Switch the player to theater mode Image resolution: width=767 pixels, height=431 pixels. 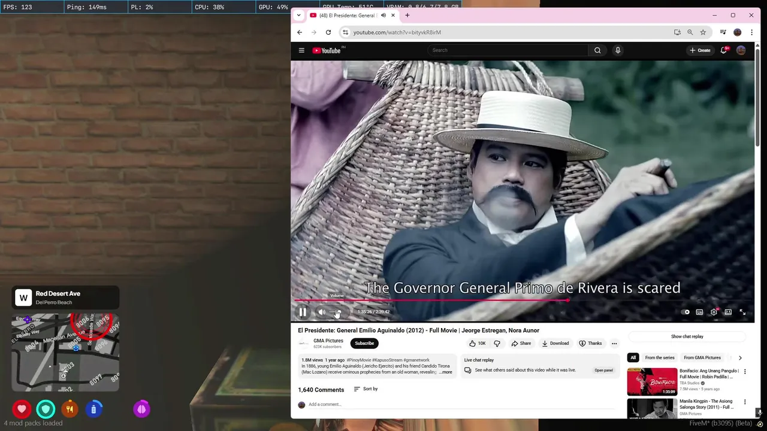click(x=728, y=312)
